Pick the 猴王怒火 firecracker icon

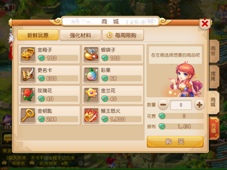coord(91,116)
